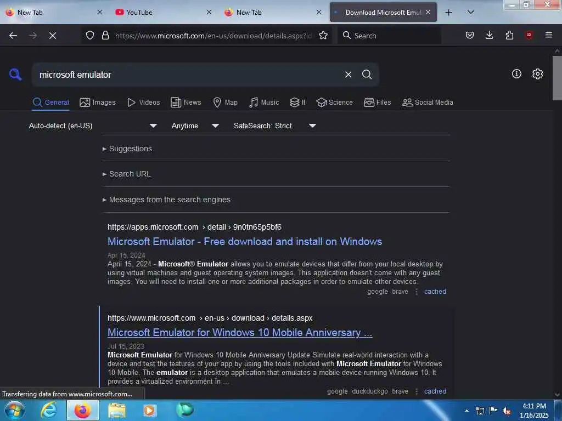The height and width of the screenshot is (421, 562).
Task: Open the Action Center flag tray icon
Action: (493, 411)
